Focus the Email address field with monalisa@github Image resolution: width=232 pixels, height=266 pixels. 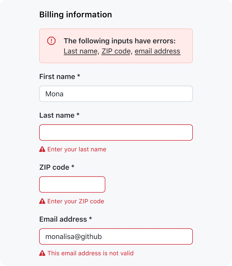[116, 236]
